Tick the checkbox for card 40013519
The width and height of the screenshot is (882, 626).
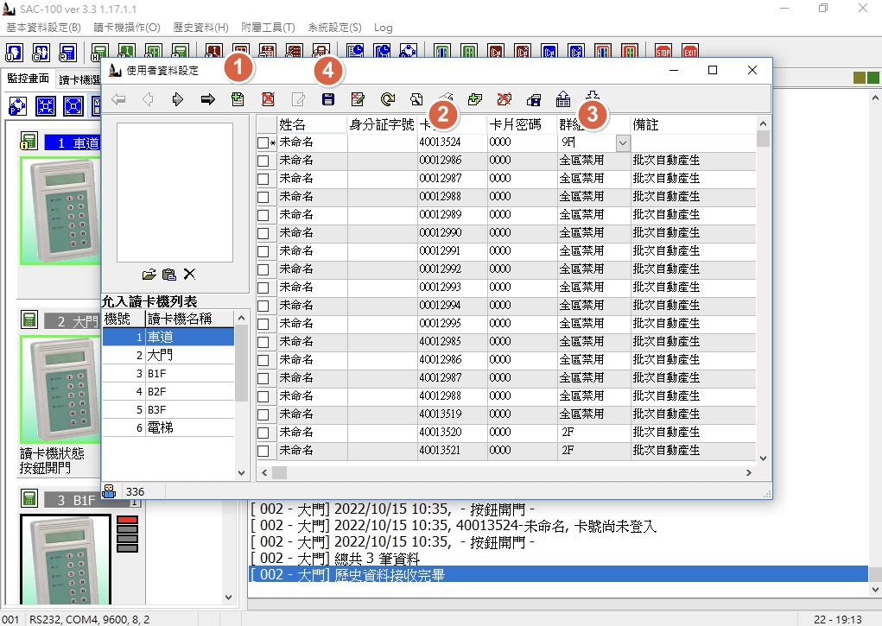point(263,414)
